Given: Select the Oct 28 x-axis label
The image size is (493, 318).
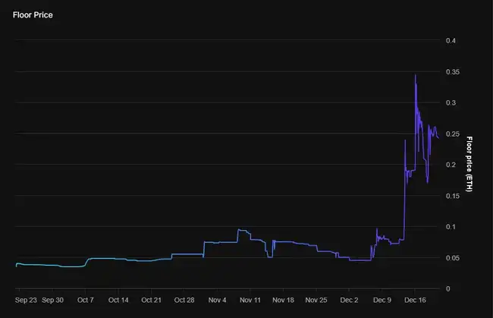Looking at the screenshot, I should coord(184,300).
